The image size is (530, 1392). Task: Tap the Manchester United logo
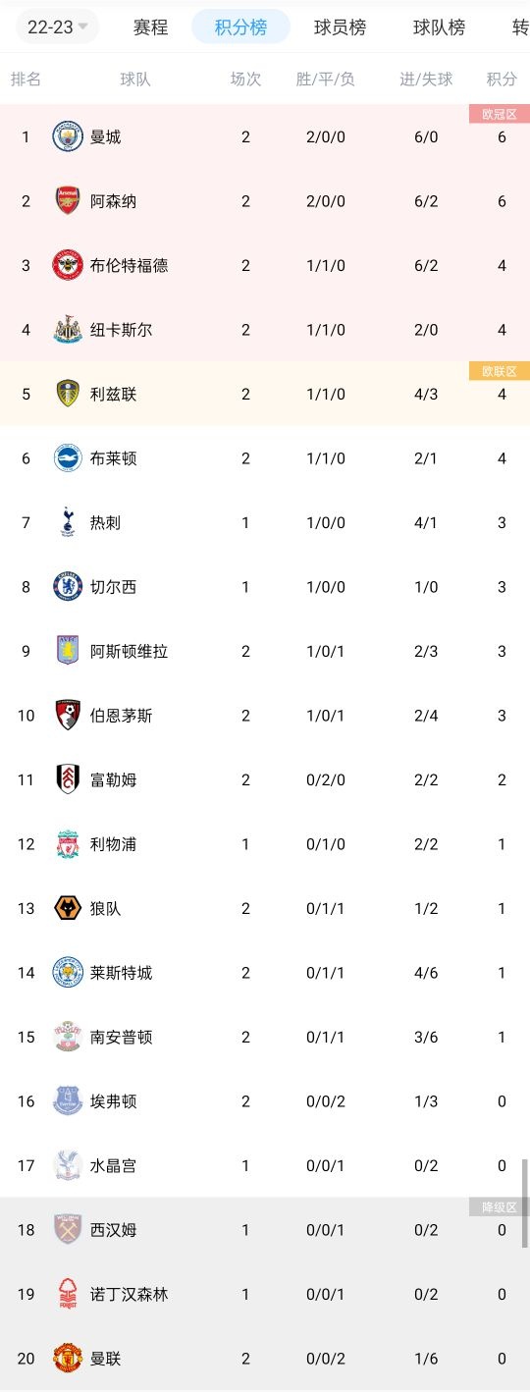tap(68, 1359)
